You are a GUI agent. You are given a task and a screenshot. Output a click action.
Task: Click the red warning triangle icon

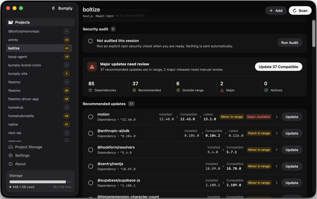(x=92, y=67)
